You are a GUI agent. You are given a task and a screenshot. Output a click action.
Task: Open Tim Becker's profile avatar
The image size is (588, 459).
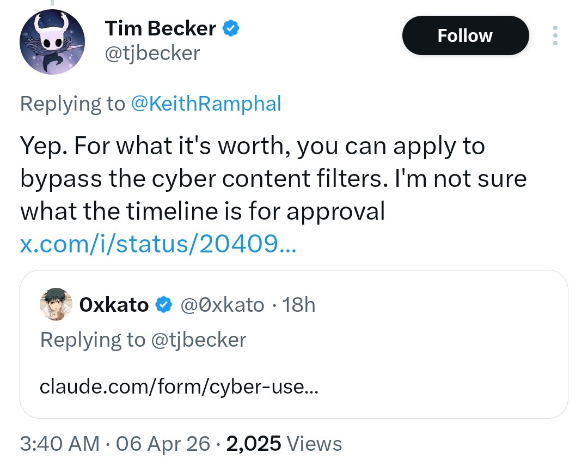tap(52, 42)
